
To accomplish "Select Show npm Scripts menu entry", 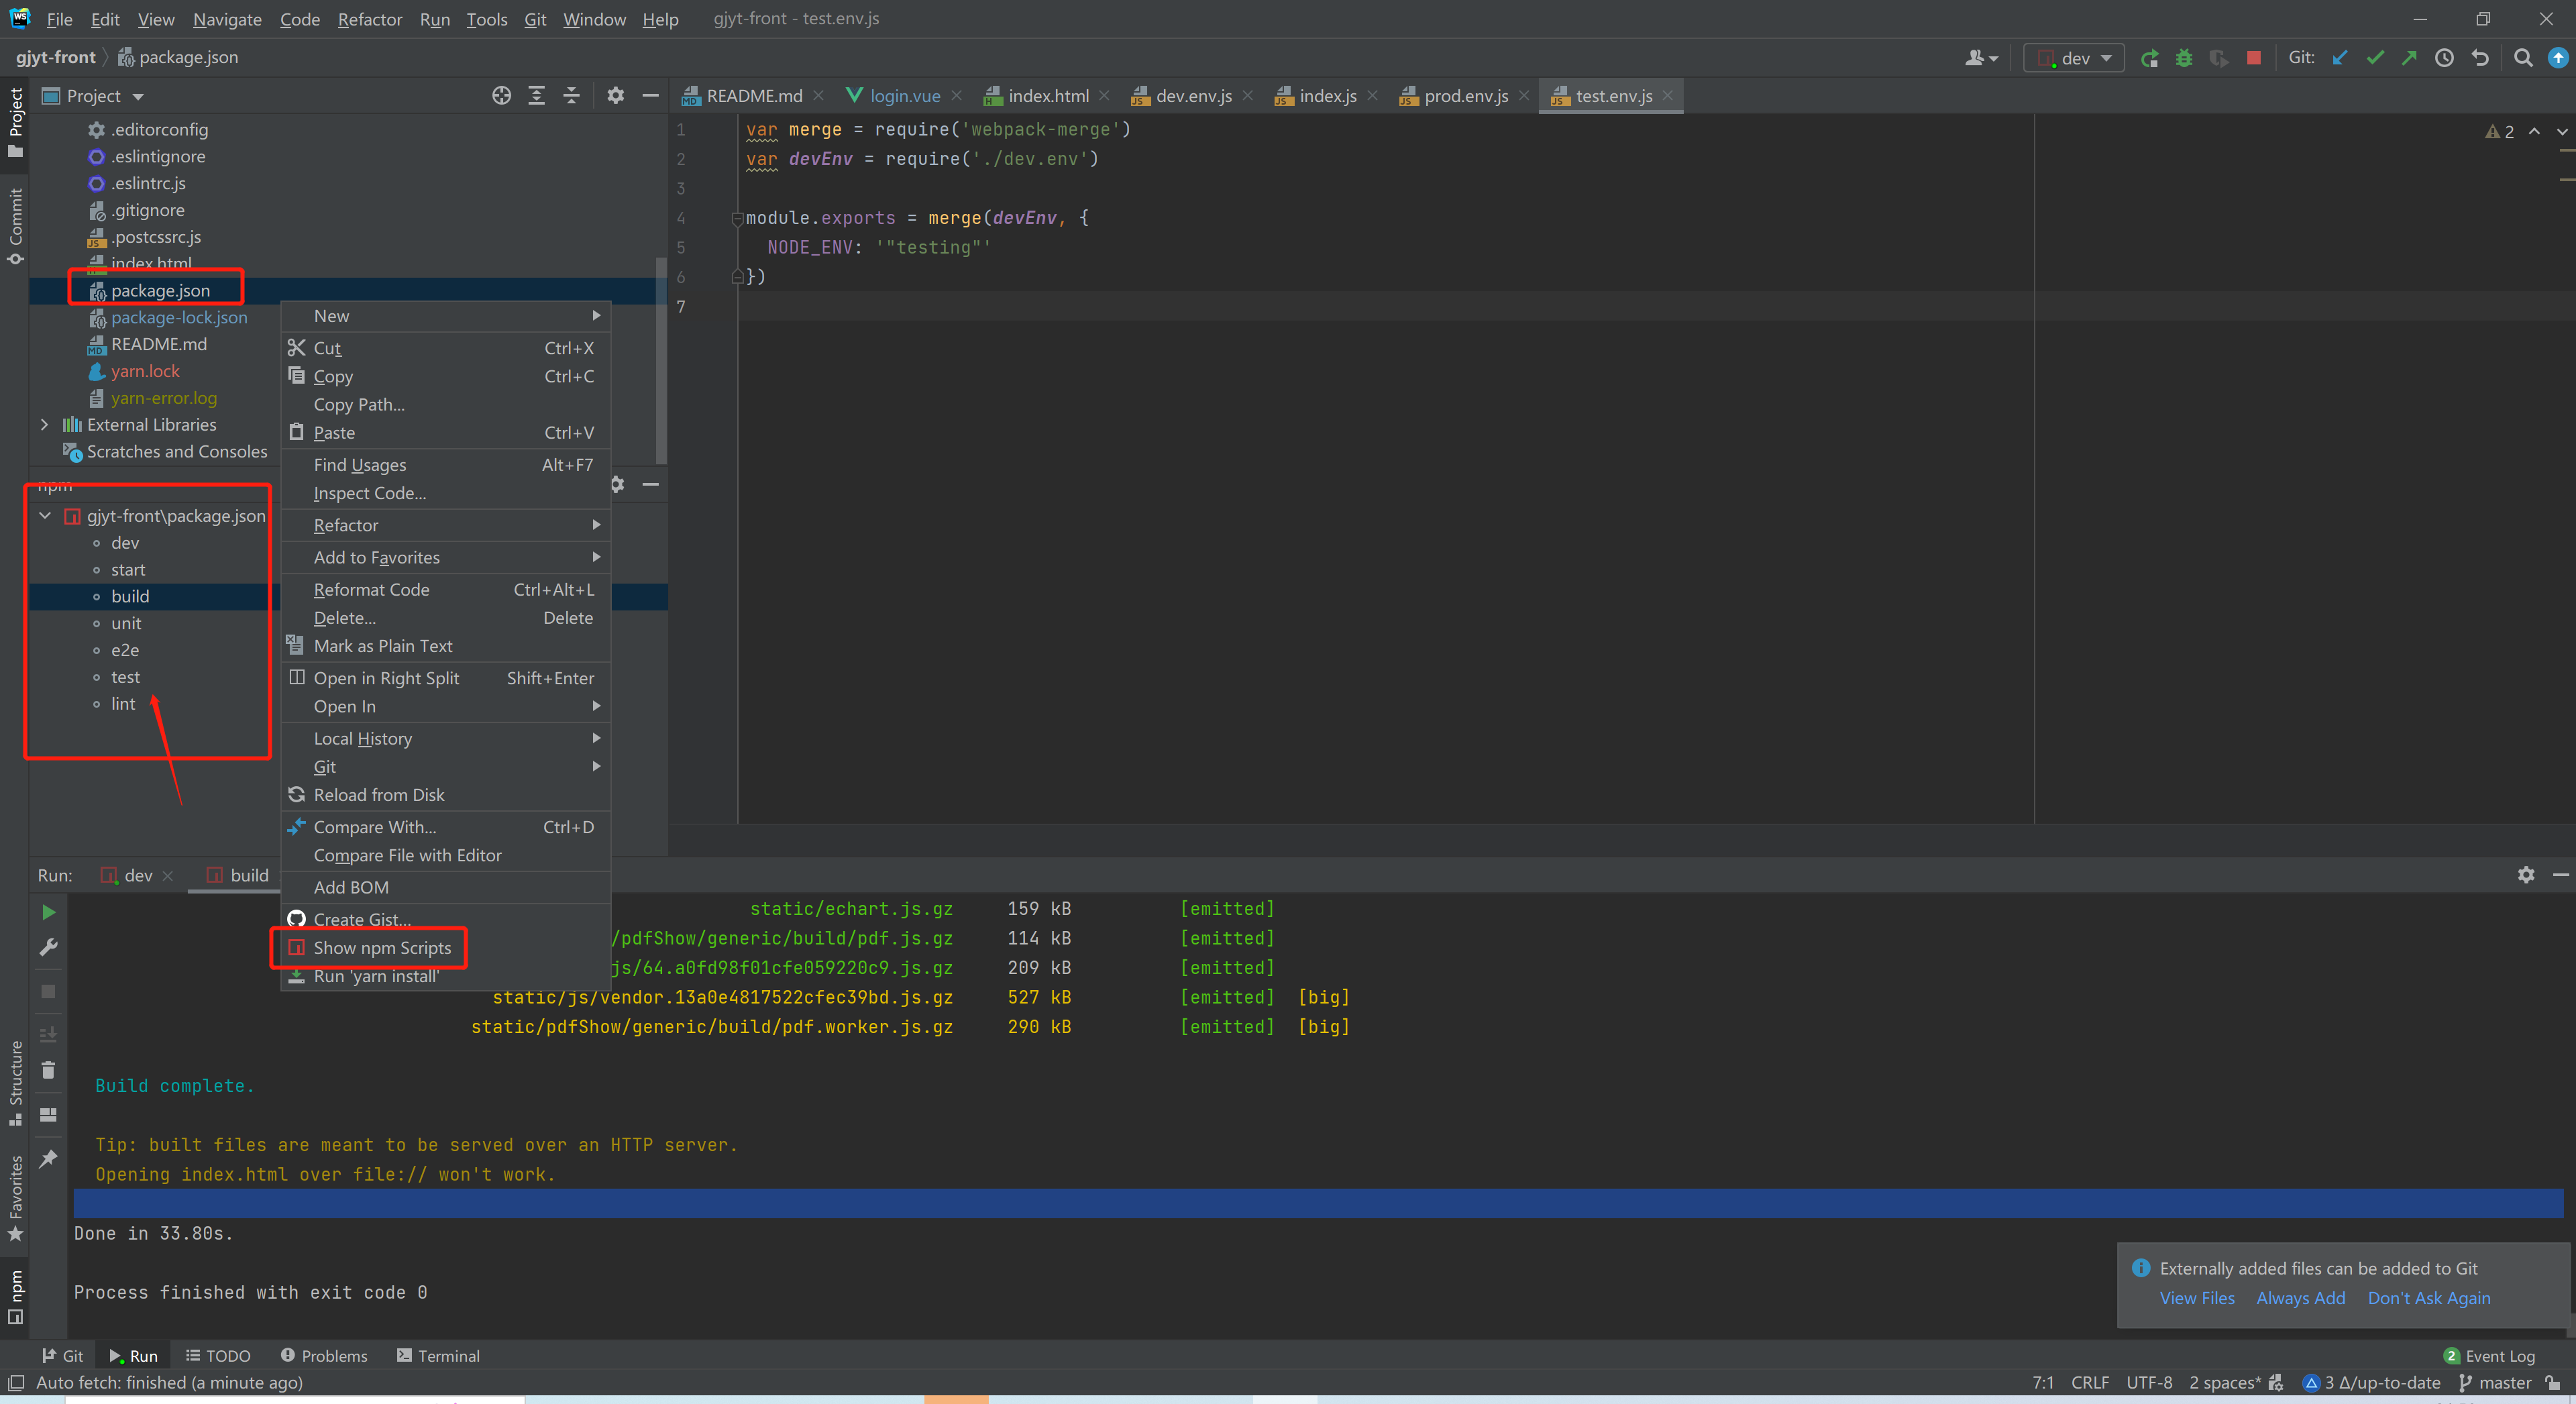I will (x=382, y=948).
